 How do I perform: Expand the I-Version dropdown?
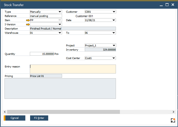click(x=60, y=25)
